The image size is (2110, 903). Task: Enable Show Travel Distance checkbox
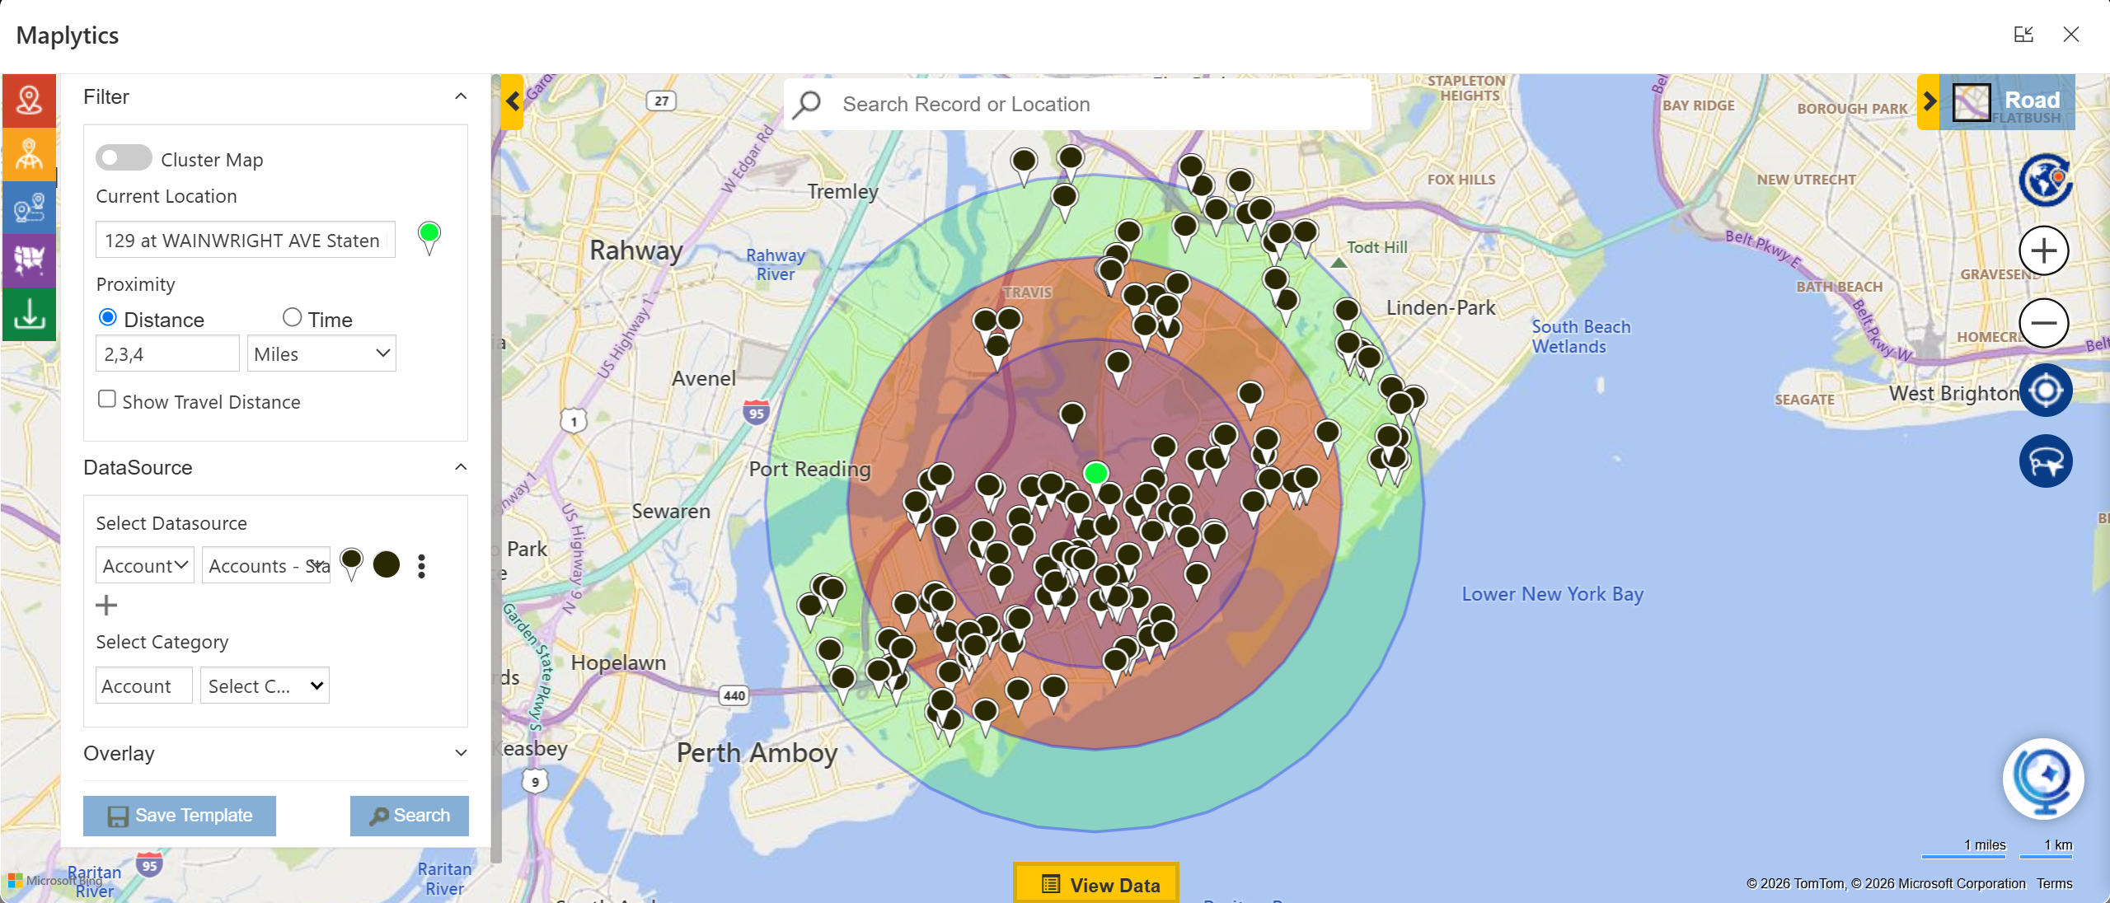click(106, 400)
